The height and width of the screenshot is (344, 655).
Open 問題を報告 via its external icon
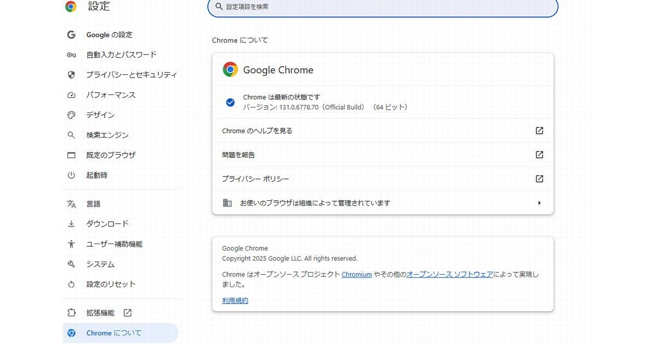tap(539, 155)
